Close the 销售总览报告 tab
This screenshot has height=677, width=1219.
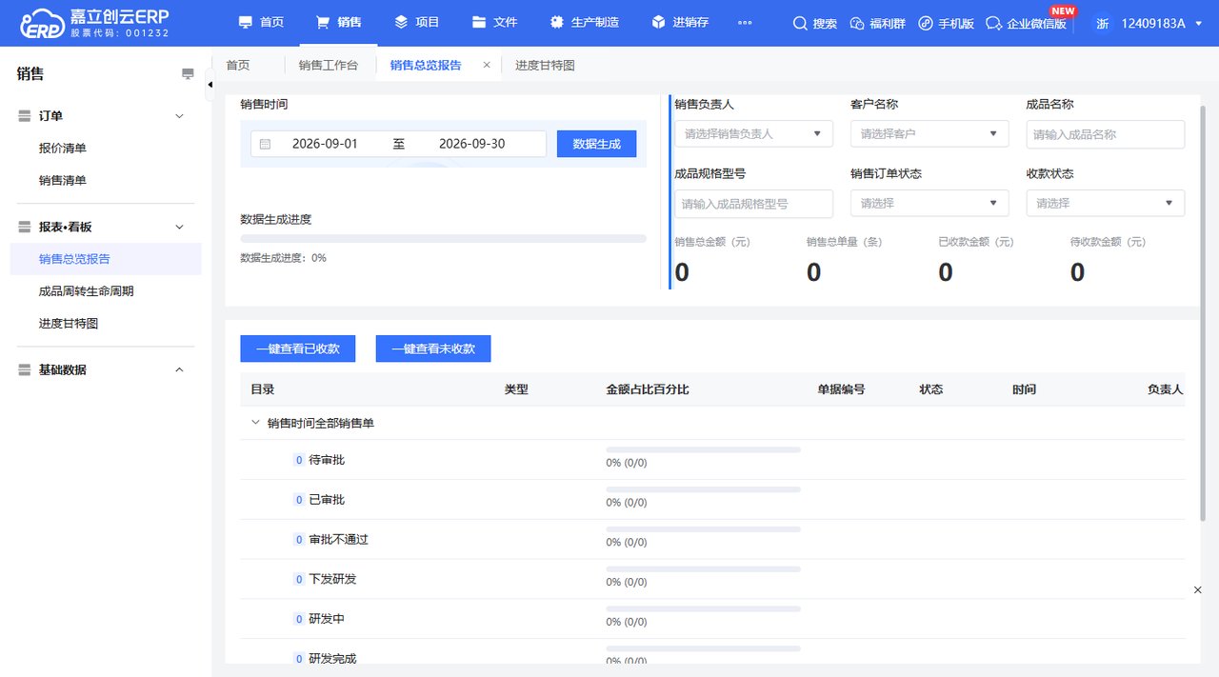pyautogui.click(x=487, y=65)
